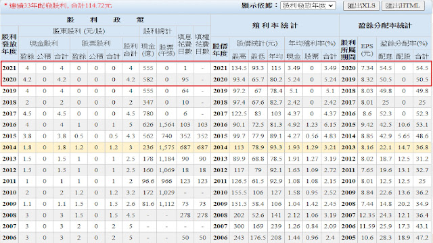The image size is (433, 243).
Task: Click the 582 cash total cell in 2020 row
Action: point(148,80)
